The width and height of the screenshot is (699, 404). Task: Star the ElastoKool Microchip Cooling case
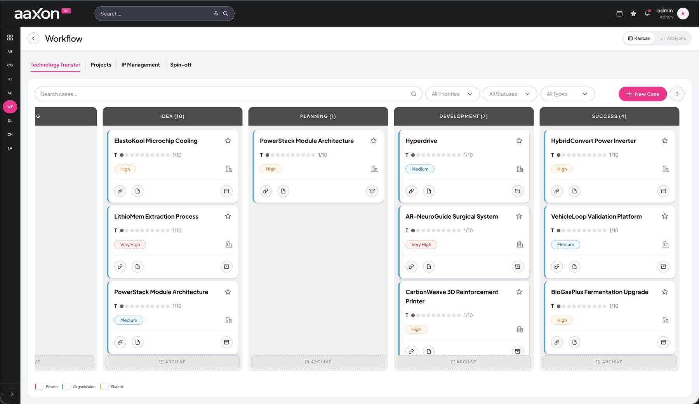click(x=228, y=141)
